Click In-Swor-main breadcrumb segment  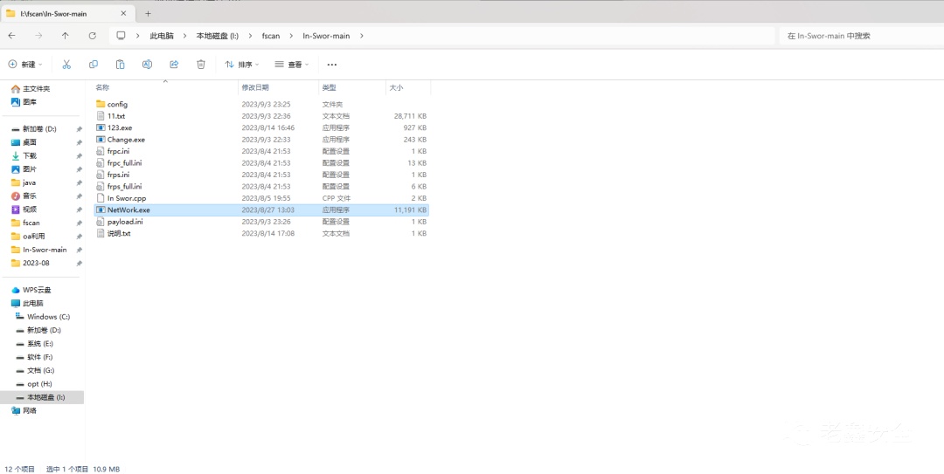pos(326,36)
